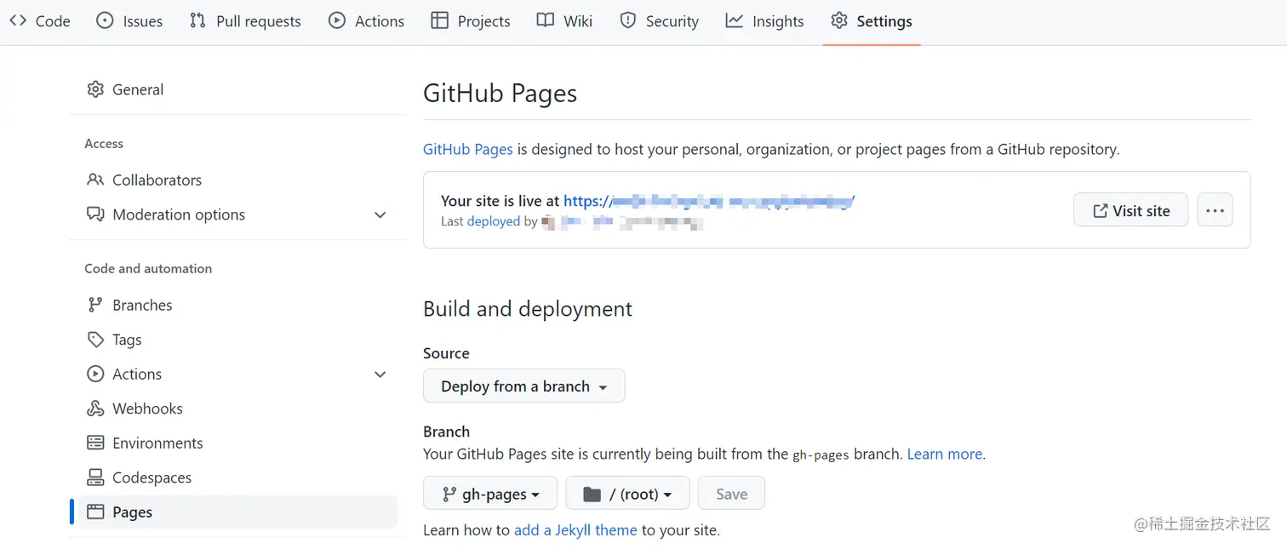Viewport: 1287px width, 549px height.
Task: Click the folder icon in root selector
Action: tap(592, 494)
